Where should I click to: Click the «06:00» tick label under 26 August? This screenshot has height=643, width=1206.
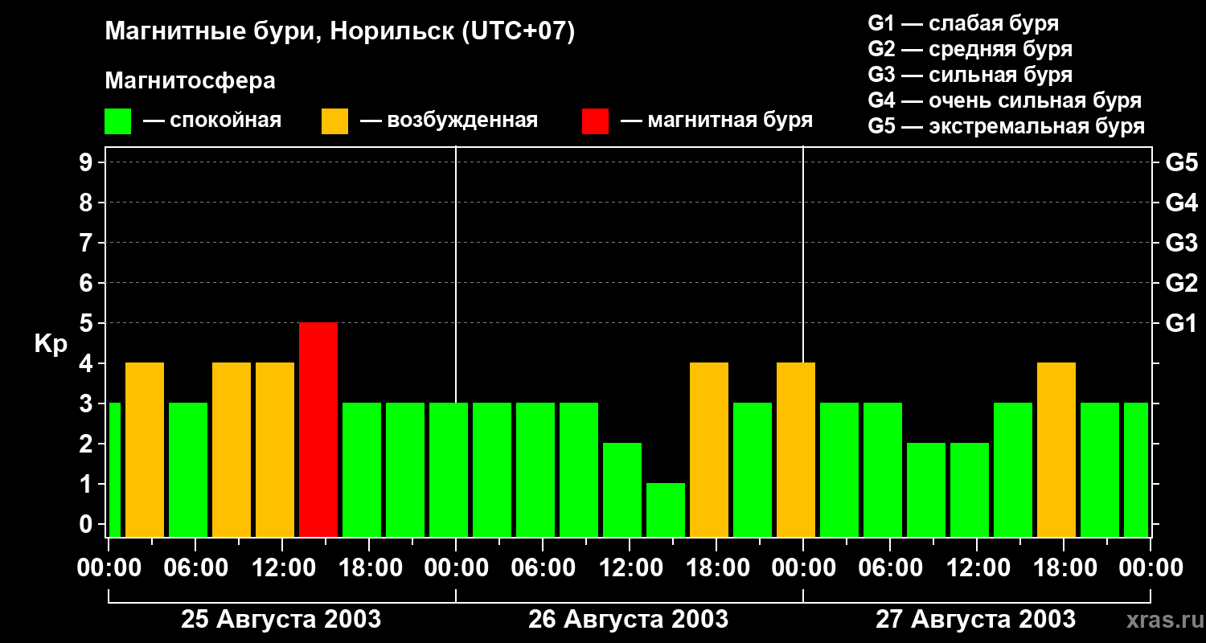pos(543,567)
